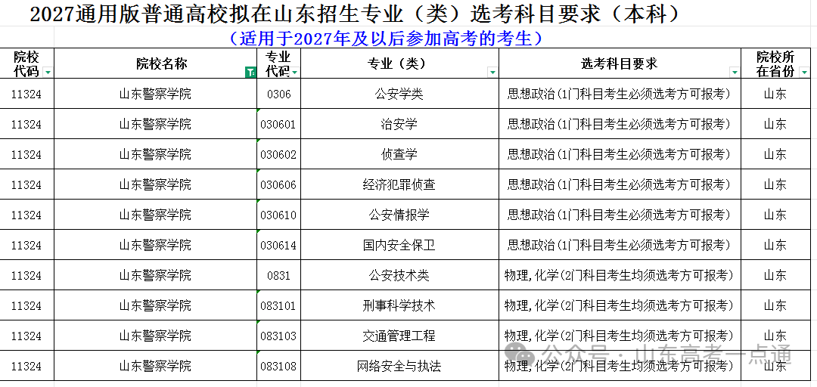
Task: Open the 院校代码 column filter dropdown
Action: [x=48, y=73]
